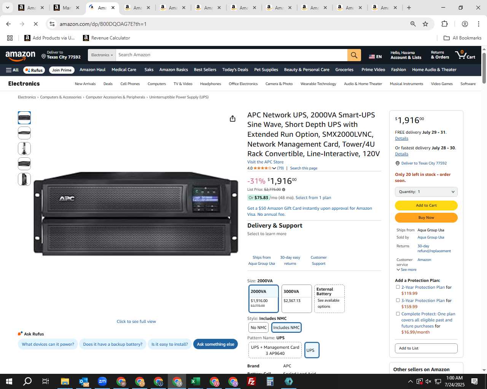This screenshot has height=389, width=487.
Task: Select the 3000VA size option
Action: pos(296,299)
